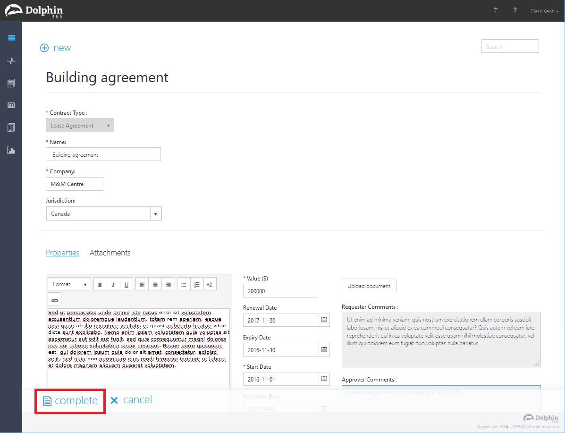Cancel editing with the cancel button
The height and width of the screenshot is (433, 565).
tap(131, 400)
